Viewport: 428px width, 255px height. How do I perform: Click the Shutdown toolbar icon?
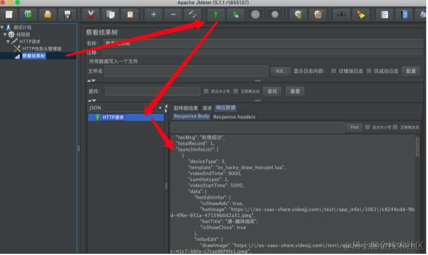pos(275,14)
